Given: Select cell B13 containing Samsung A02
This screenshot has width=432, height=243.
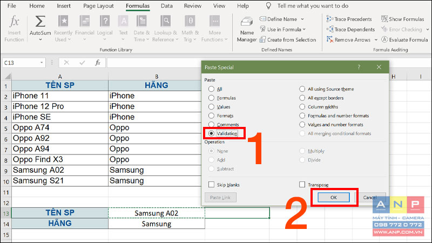Looking at the screenshot, I should coord(157,213).
